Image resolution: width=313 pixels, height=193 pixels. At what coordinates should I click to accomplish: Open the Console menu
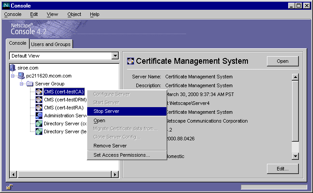point(13,14)
